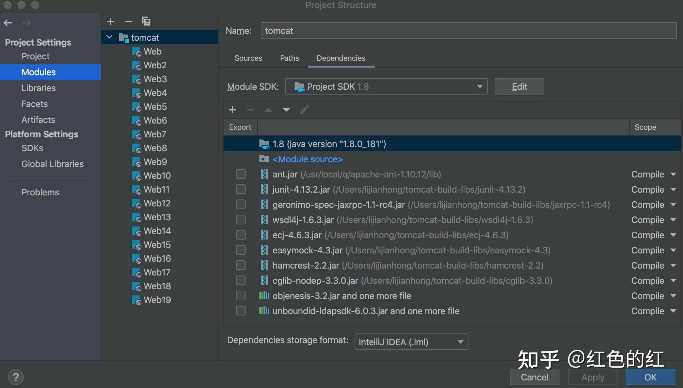Open the help question mark button
Screen dimensions: 683x388
(x=16, y=377)
